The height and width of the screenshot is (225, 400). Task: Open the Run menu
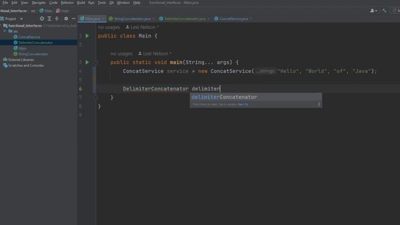[x=91, y=2]
